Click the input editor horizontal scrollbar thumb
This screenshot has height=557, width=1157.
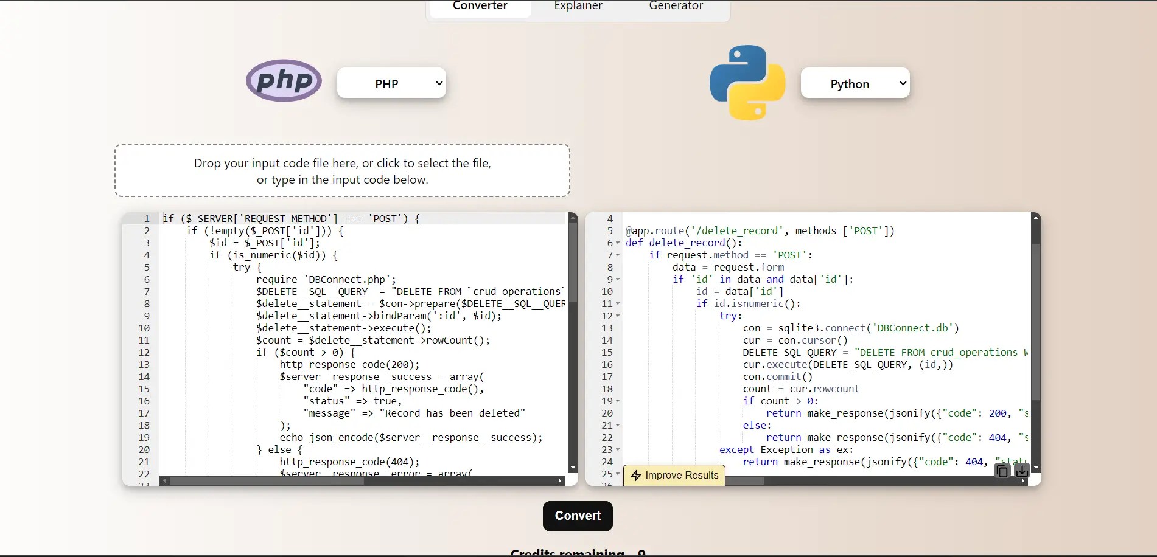click(267, 481)
